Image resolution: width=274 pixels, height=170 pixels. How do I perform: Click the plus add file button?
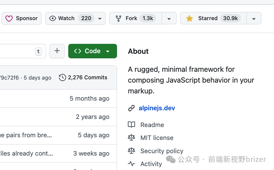pyautogui.click(x=57, y=51)
